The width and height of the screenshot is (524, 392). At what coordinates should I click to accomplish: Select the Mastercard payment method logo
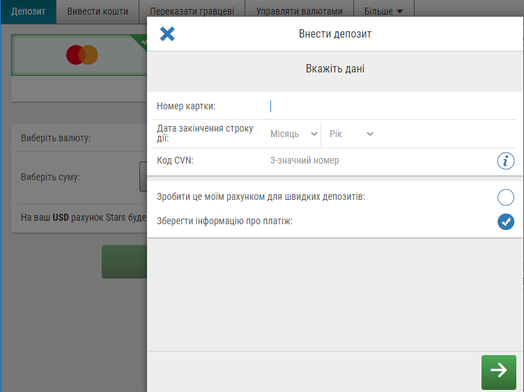[82, 55]
